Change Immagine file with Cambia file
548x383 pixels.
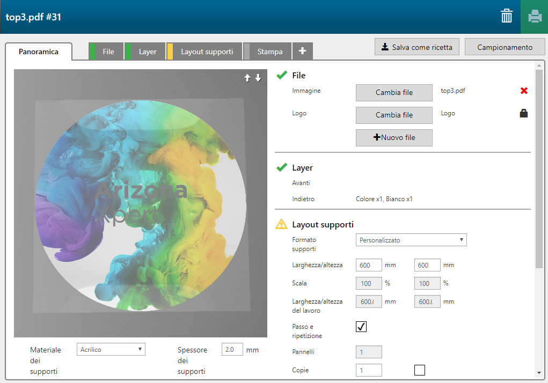pos(394,92)
